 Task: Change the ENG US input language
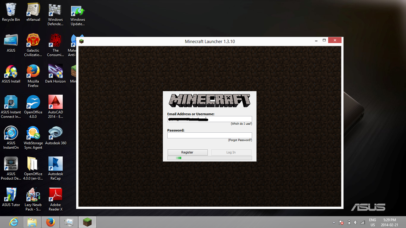372,222
